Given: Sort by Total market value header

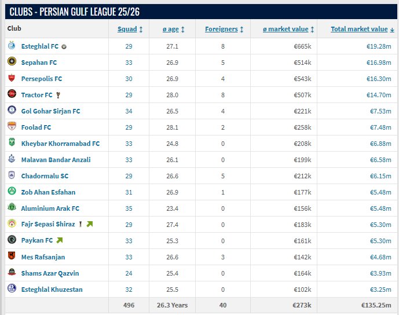Looking at the screenshot, I should [x=359, y=29].
